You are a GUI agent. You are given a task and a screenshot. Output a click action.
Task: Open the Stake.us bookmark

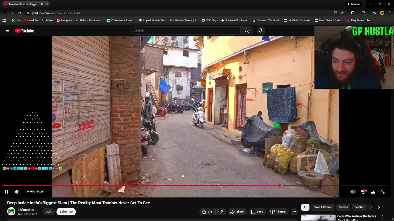267,21
